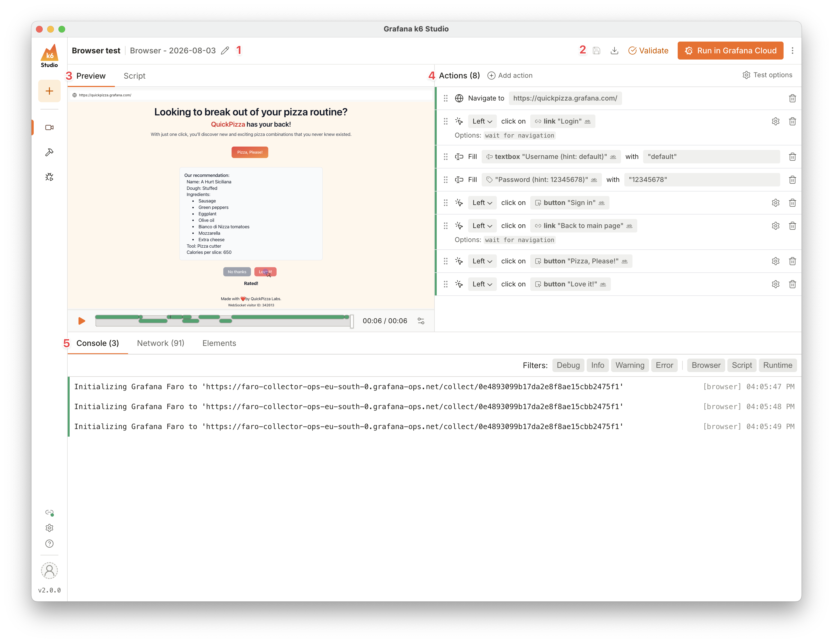The height and width of the screenshot is (643, 833).
Task: Open the three-dot more menu
Action: (793, 51)
